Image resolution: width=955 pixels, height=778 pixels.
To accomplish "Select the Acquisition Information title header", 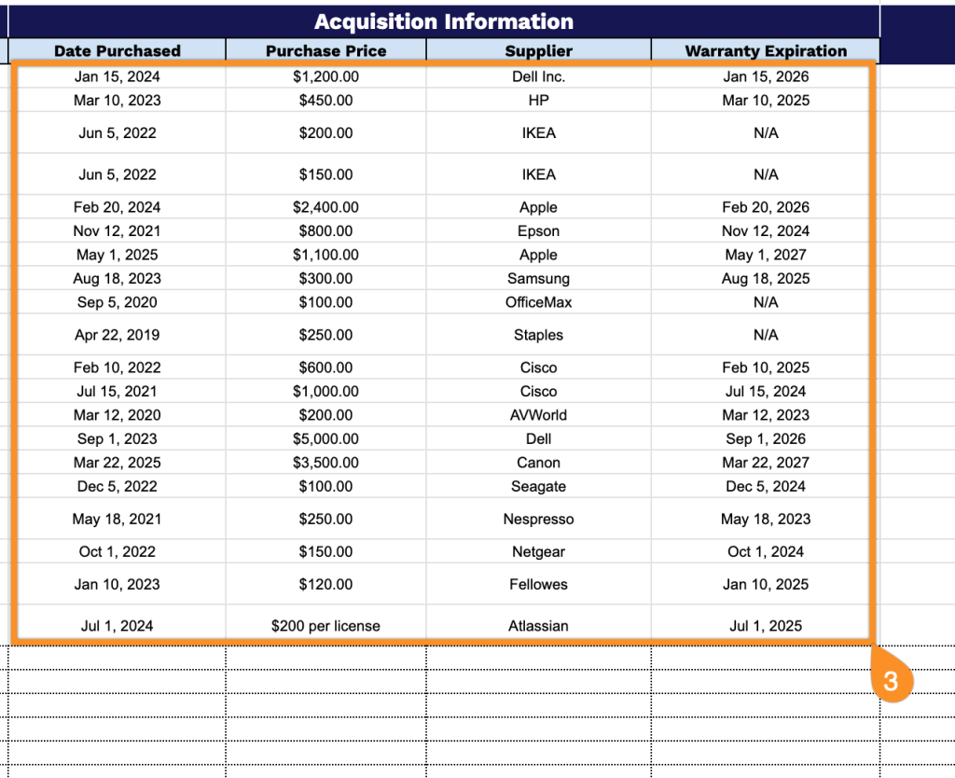I will pos(444,21).
